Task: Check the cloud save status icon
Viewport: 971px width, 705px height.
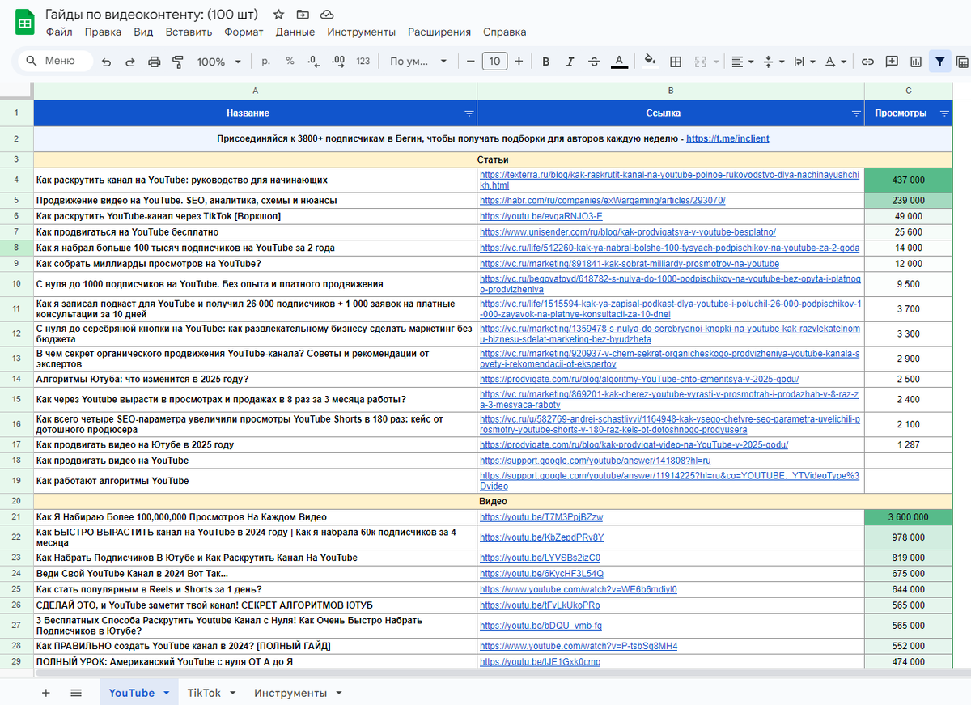Action: [327, 15]
